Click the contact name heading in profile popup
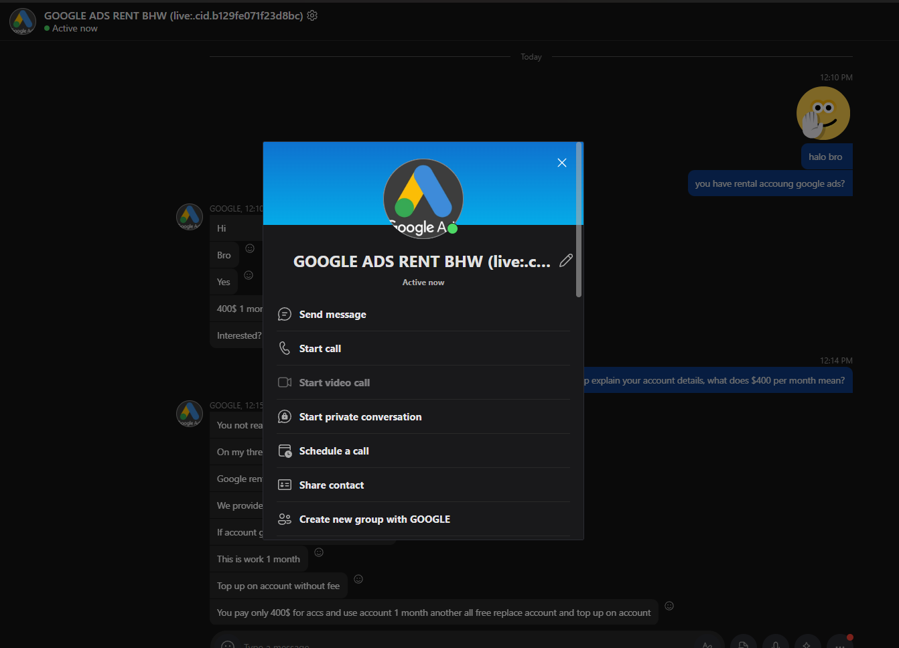The height and width of the screenshot is (648, 899). coord(422,262)
